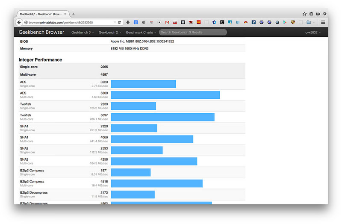The height and width of the screenshot is (224, 342).
Task: Show bookmarks list clipboard icon
Action: tap(311, 14)
